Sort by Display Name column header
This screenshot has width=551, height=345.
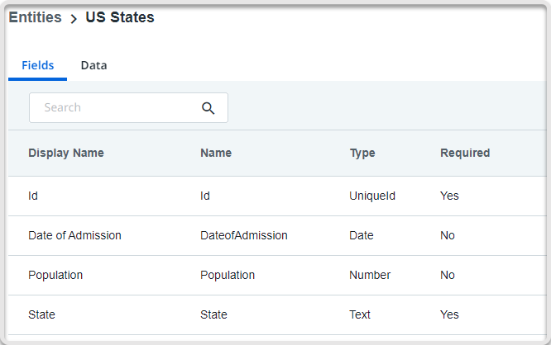66,153
